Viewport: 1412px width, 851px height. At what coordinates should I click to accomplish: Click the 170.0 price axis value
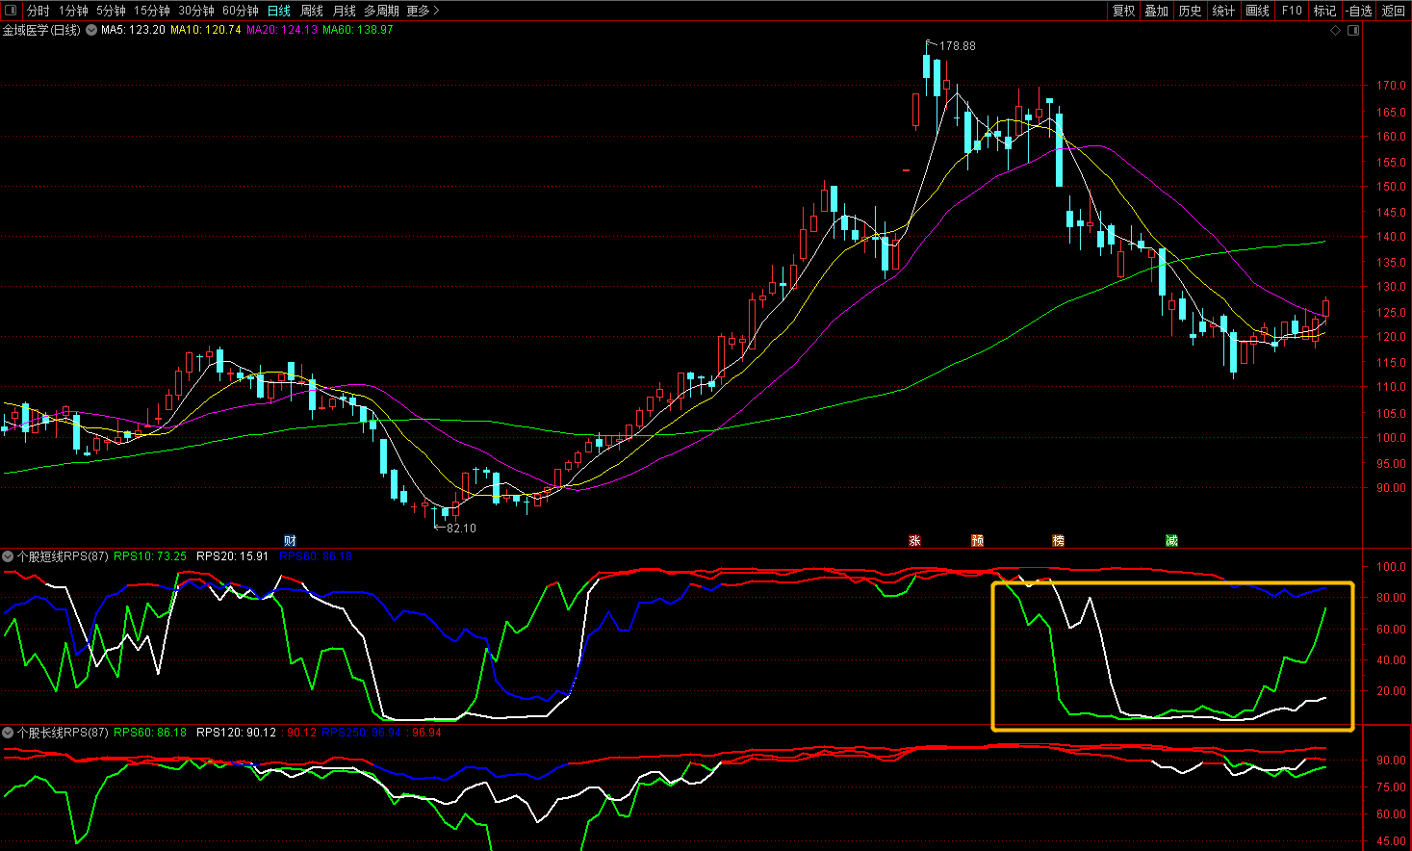[1391, 86]
